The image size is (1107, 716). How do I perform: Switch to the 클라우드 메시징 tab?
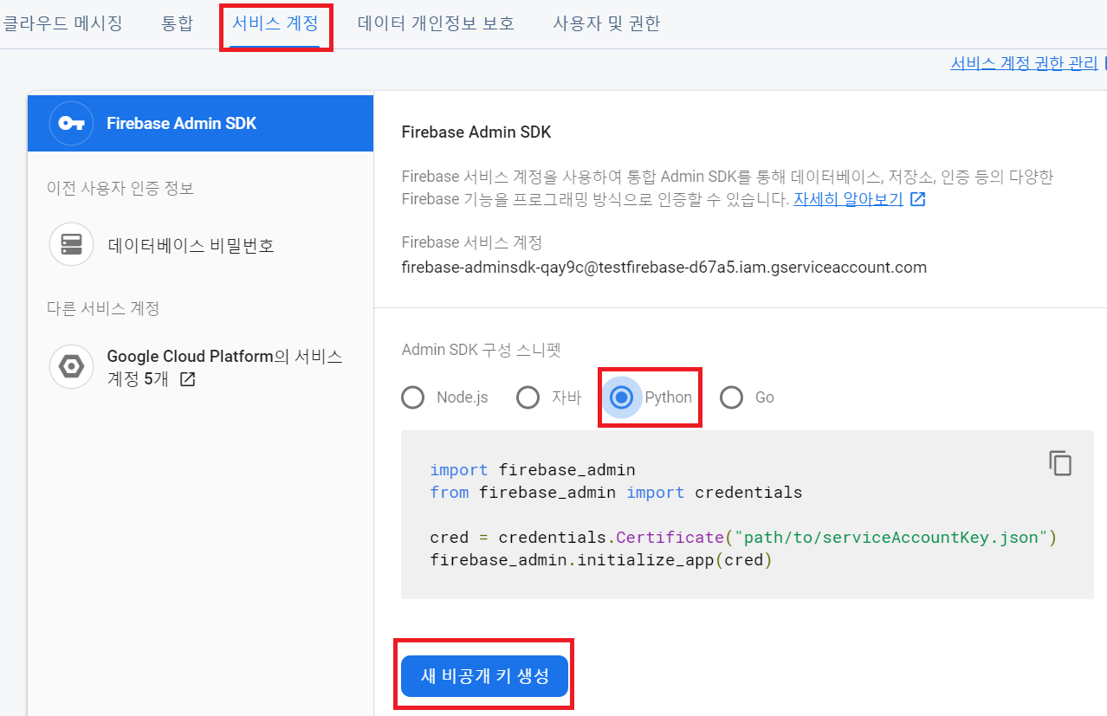62,23
